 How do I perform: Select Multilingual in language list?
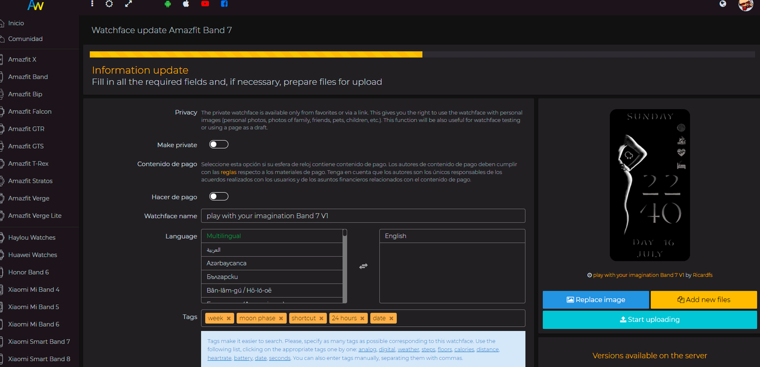click(272, 236)
